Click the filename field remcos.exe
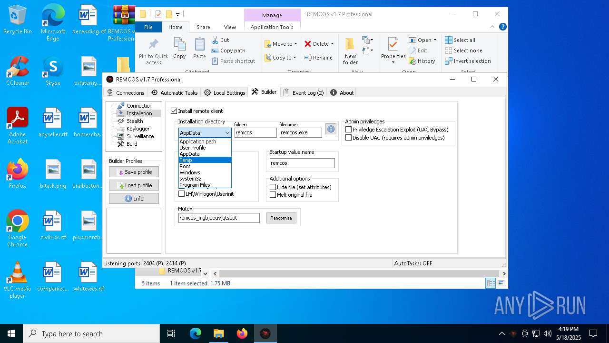Image resolution: width=609 pixels, height=343 pixels. (x=301, y=133)
